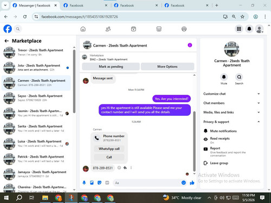Screen dimensions: 271x203
Task: Expand Media, files and links section
Action: (231, 112)
